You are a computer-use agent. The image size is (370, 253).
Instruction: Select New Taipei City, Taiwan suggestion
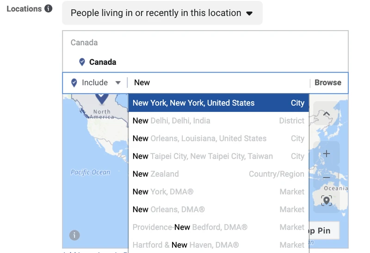click(x=218, y=156)
